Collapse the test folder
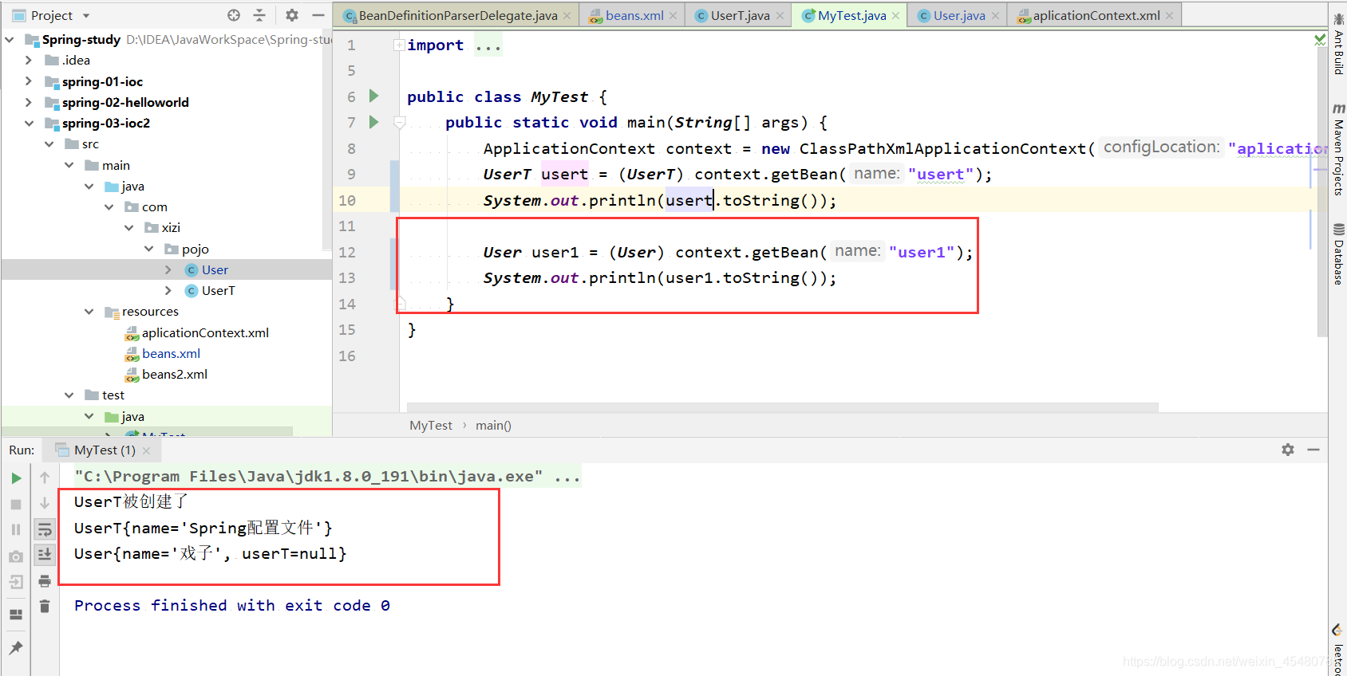Image resolution: width=1347 pixels, height=676 pixels. click(69, 395)
